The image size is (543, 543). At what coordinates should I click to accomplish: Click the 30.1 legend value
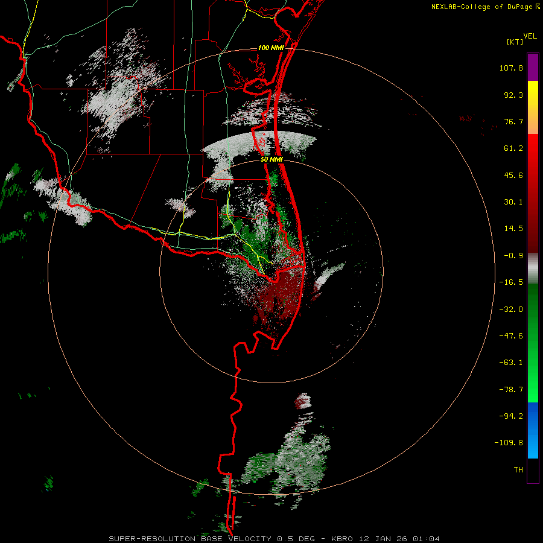click(x=513, y=202)
